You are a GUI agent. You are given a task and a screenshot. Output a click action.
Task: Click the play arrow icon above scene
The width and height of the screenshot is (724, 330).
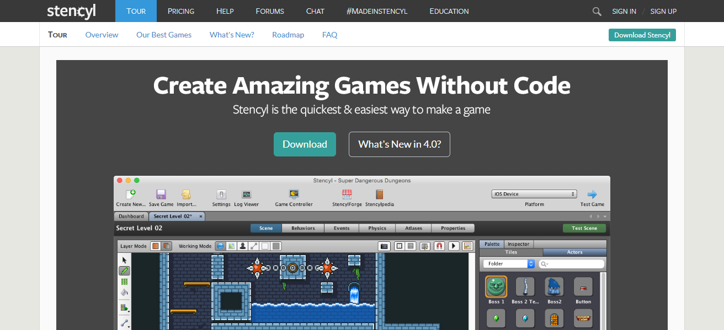tap(454, 246)
